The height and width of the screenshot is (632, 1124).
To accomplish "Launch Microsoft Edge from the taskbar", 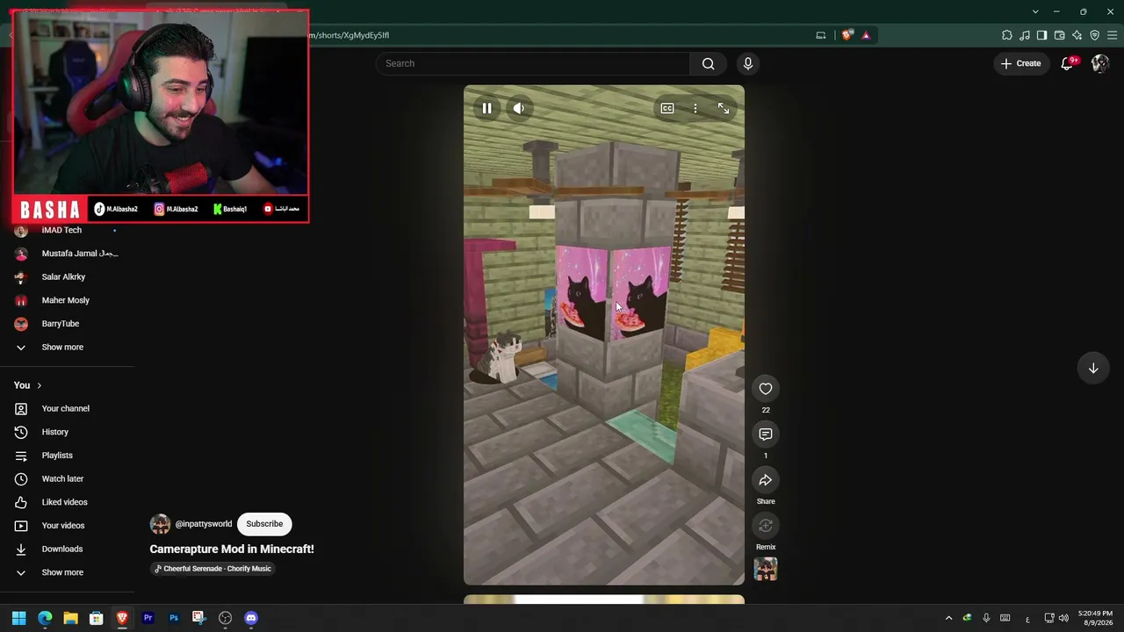I will (x=45, y=618).
